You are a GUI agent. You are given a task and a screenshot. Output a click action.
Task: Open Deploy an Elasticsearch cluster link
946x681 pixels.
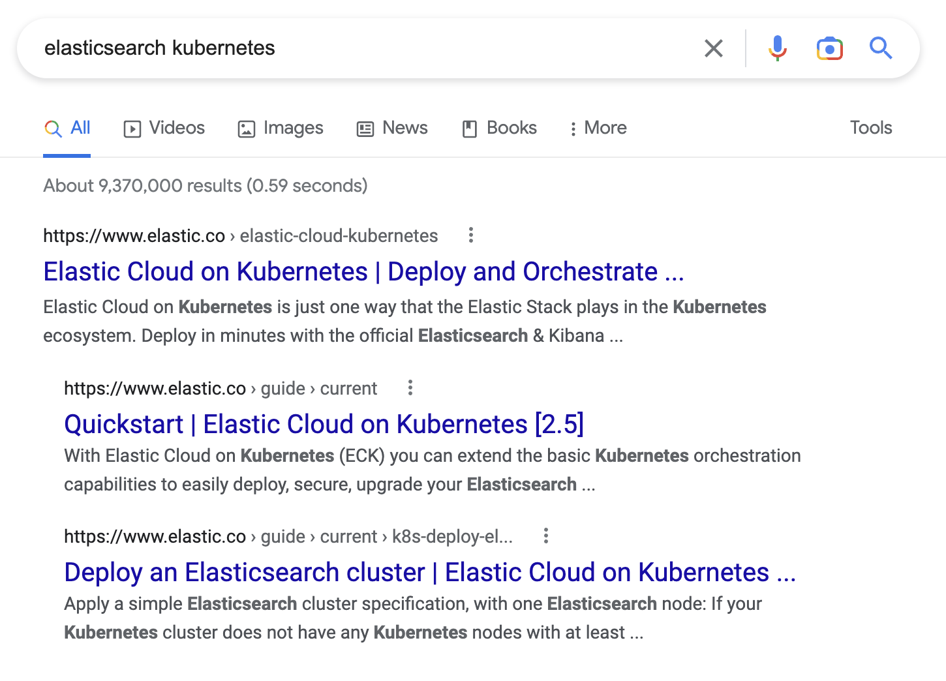click(430, 572)
